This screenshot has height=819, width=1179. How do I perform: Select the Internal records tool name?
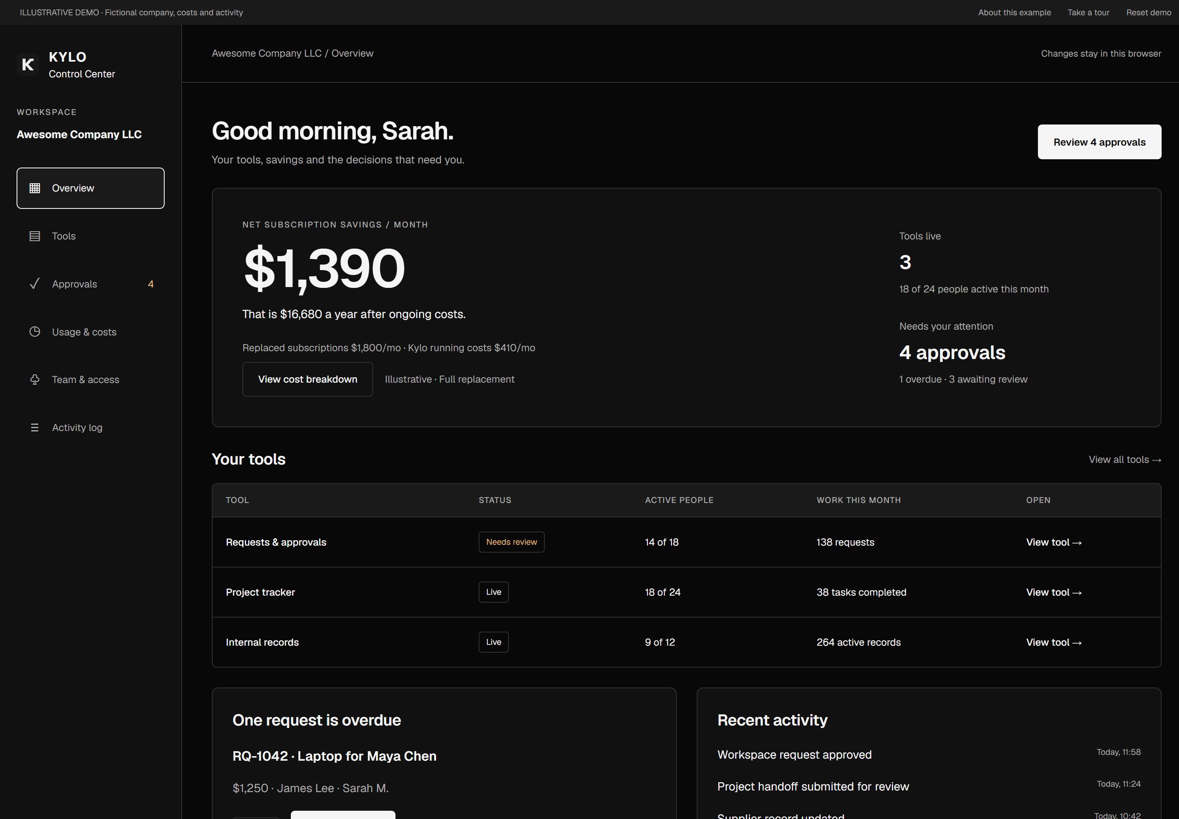pyautogui.click(x=262, y=642)
